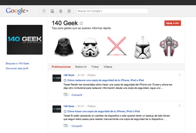Open the Stormtrooper helmet photo
The width and height of the screenshot is (196, 133).
click(x=90, y=47)
